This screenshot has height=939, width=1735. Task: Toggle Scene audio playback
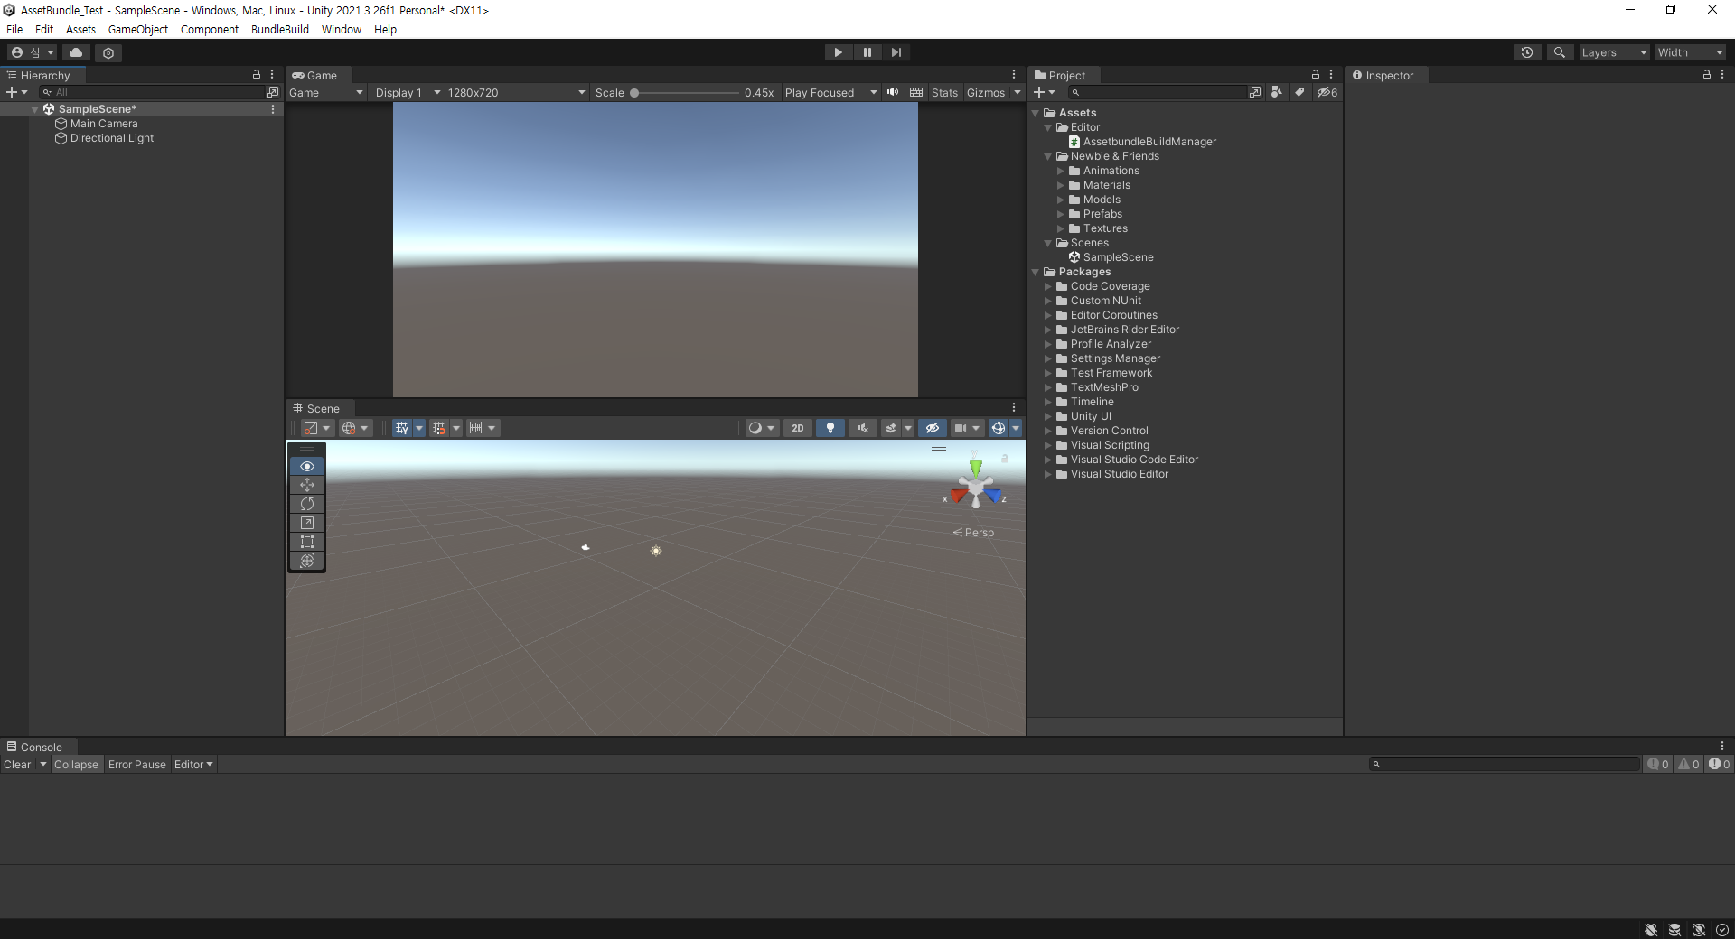click(863, 428)
